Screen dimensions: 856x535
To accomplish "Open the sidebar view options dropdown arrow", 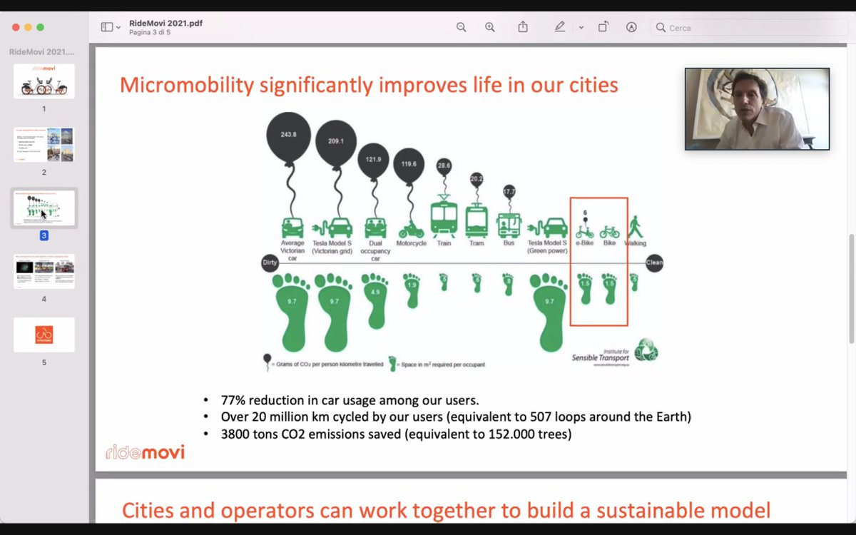I will (118, 28).
